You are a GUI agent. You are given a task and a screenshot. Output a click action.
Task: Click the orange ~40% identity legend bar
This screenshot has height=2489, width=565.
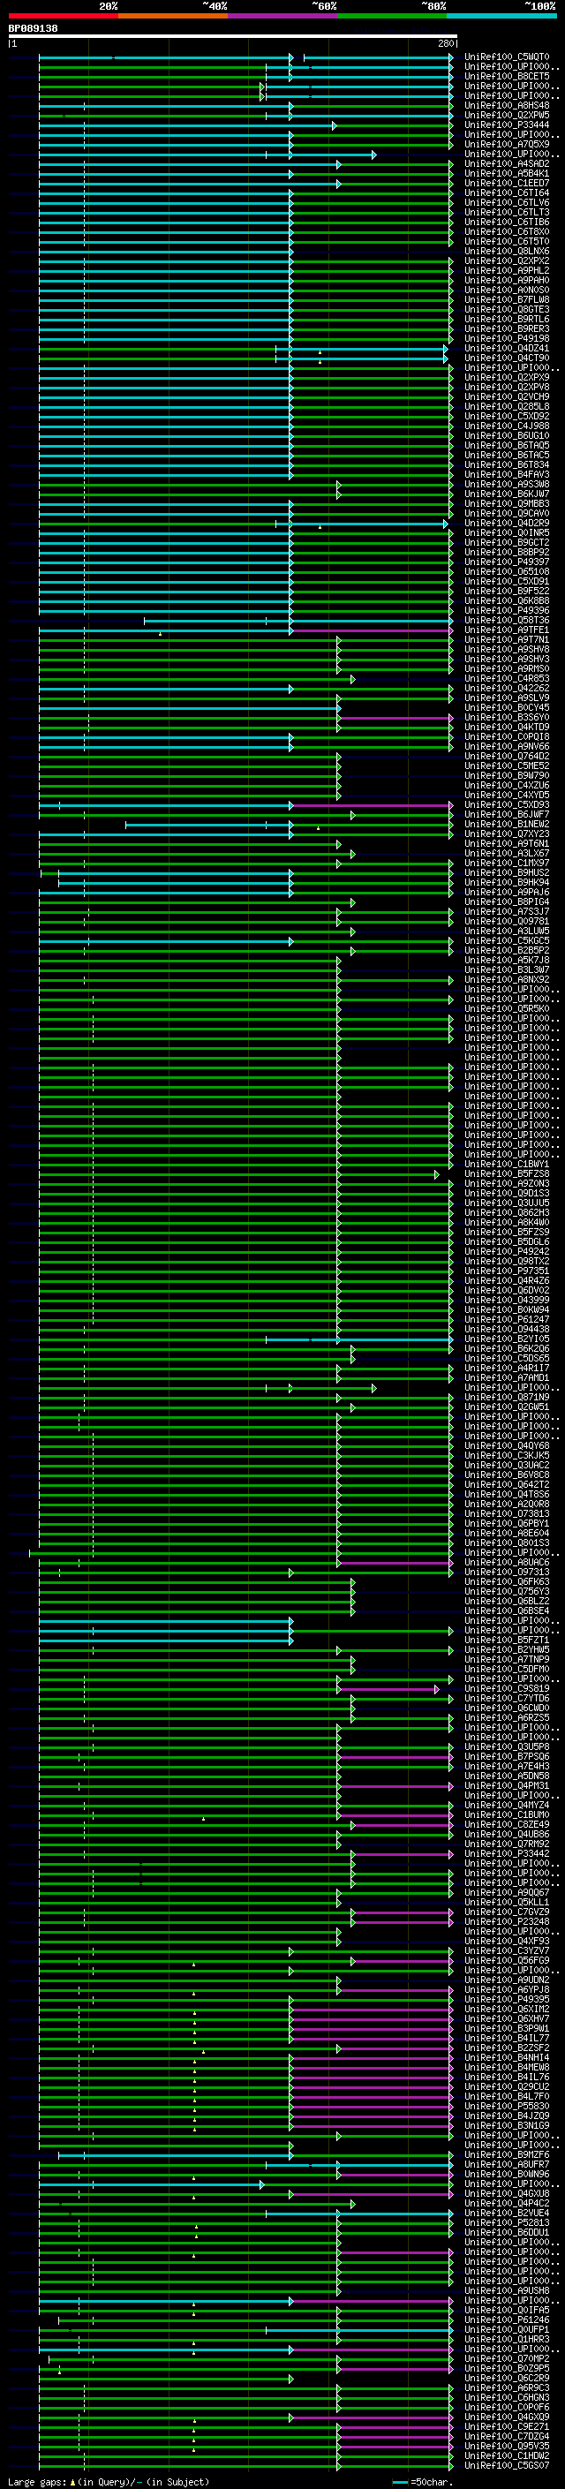[173, 16]
